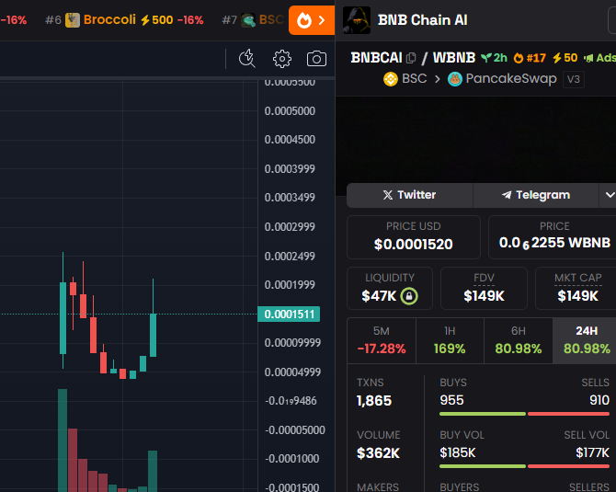Click the SELLS 910 count
Viewport: 616px width, 492px height.
[x=599, y=400]
